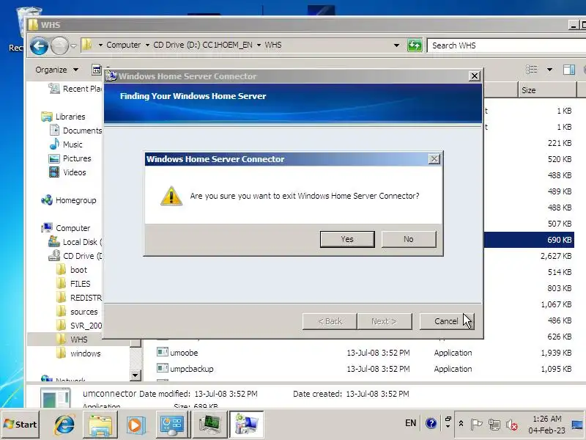Click the Explorer forward arrow button

pos(59,46)
